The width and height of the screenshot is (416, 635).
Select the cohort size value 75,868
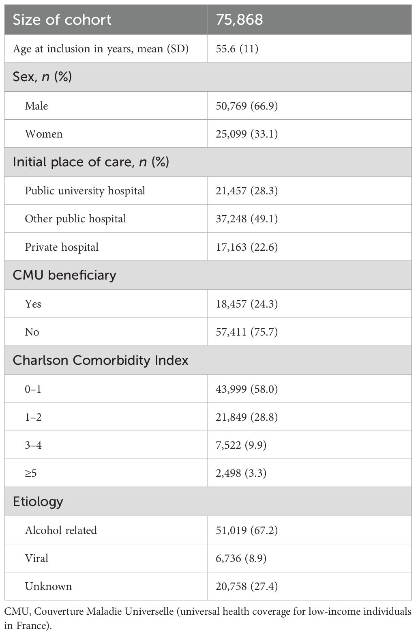239,19
